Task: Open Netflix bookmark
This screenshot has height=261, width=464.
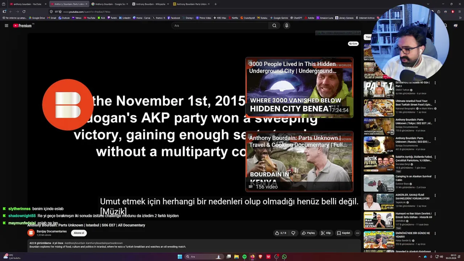Action: [x=233, y=18]
